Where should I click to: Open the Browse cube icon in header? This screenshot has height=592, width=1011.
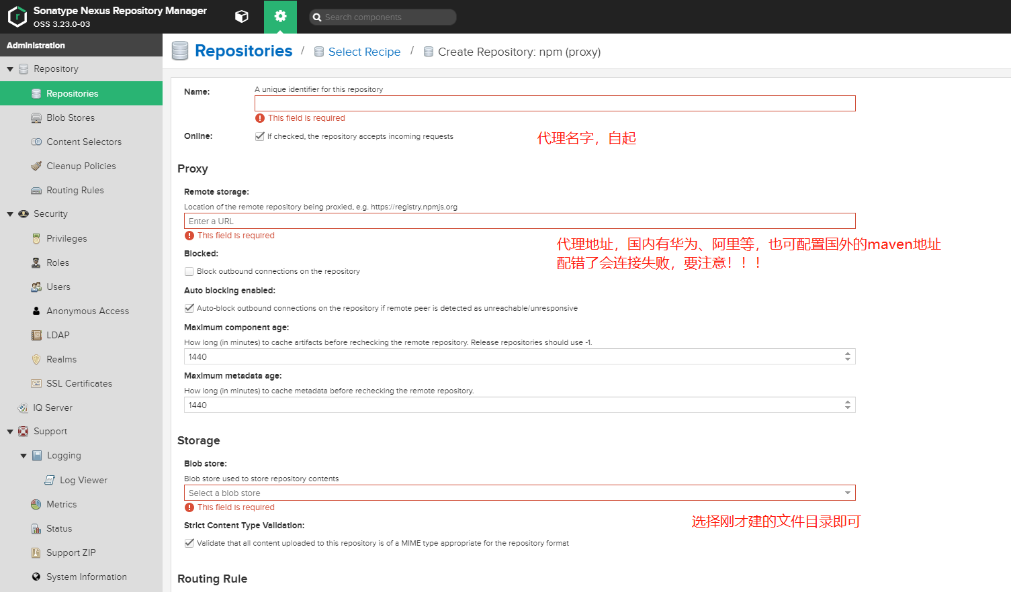pyautogui.click(x=242, y=17)
